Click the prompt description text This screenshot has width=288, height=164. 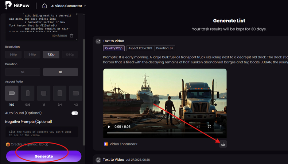point(195,60)
